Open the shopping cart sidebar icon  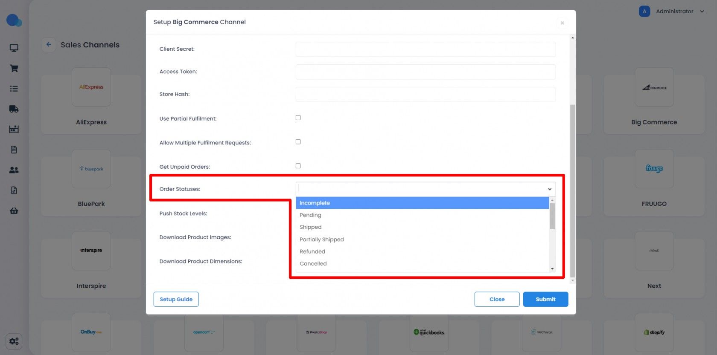pyautogui.click(x=14, y=68)
